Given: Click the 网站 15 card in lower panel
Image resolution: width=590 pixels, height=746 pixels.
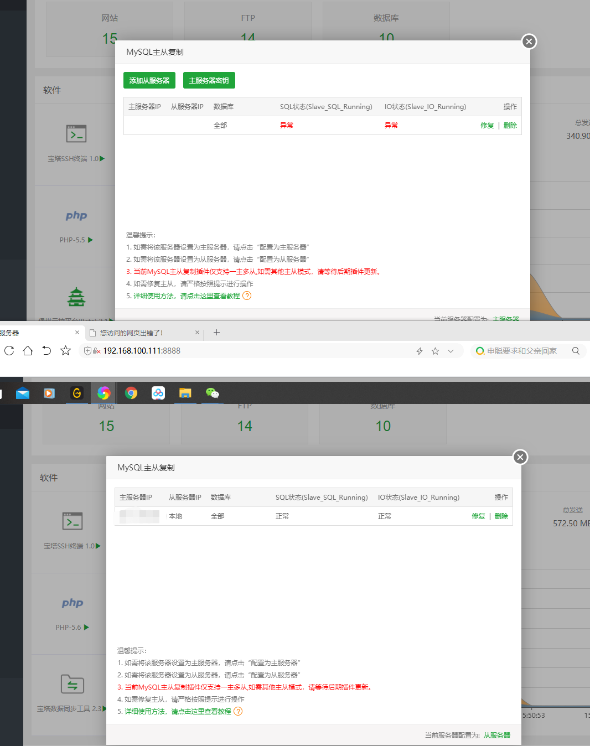Looking at the screenshot, I should tap(106, 424).
